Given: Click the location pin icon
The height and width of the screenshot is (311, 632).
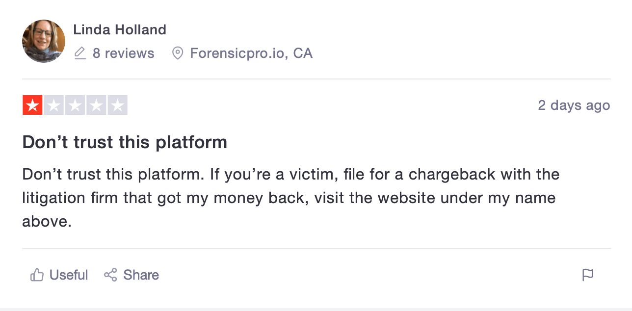Looking at the screenshot, I should coord(178,53).
